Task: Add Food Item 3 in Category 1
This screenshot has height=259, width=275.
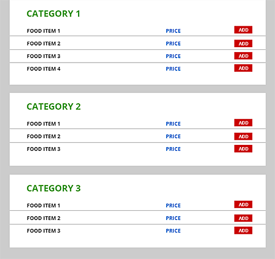Action: [243, 56]
